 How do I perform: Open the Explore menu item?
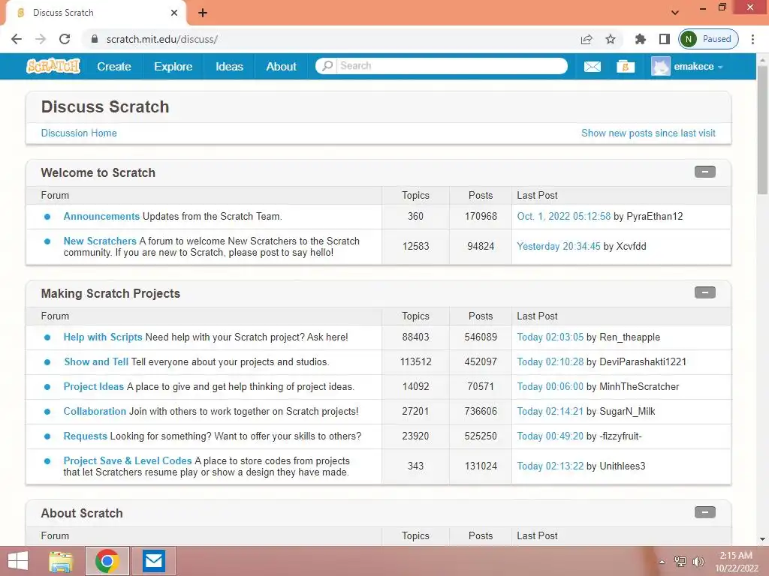pyautogui.click(x=173, y=67)
